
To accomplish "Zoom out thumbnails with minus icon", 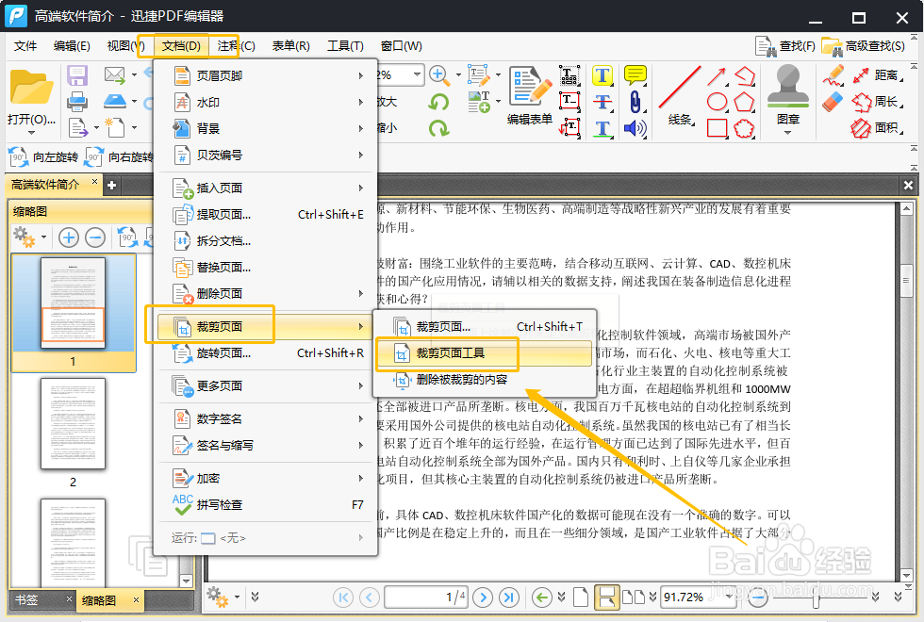I will coord(95,237).
